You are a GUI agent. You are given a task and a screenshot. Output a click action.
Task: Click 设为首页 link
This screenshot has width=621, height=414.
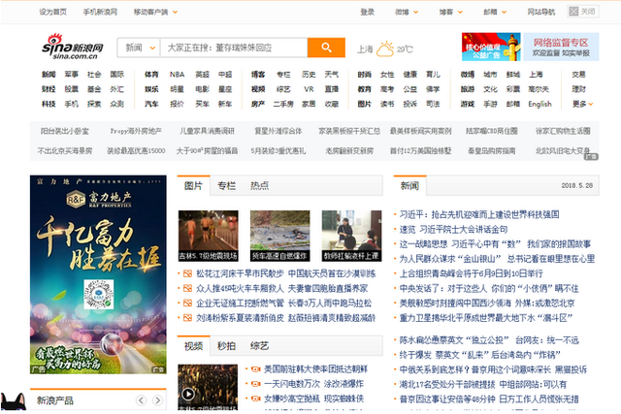(x=52, y=12)
